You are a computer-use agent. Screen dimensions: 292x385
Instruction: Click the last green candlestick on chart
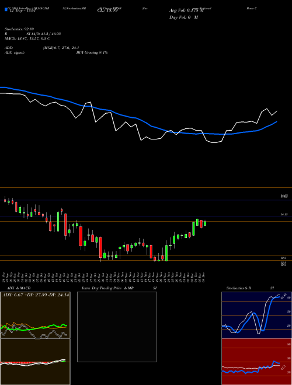tap(205, 223)
